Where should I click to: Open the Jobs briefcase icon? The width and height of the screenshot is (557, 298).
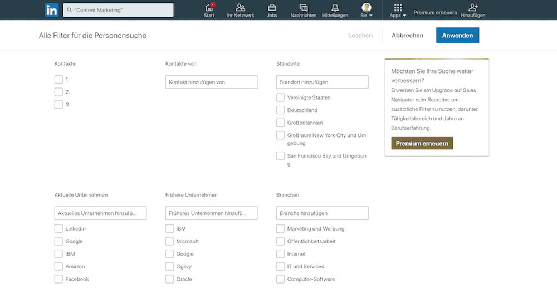pos(272,7)
